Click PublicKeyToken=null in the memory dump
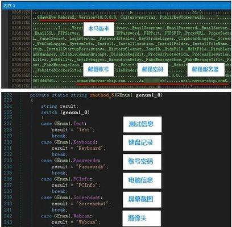 183,18
